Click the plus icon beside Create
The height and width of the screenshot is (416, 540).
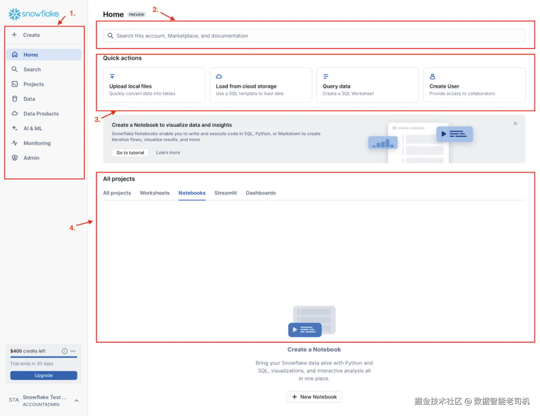point(14,35)
